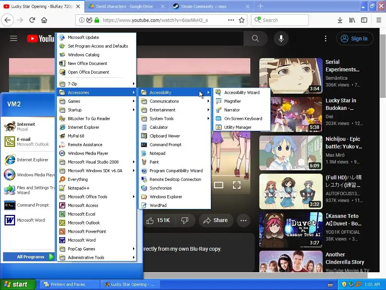Select New Office Document
Image resolution: width=386 pixels, height=290 pixels.
click(97, 63)
